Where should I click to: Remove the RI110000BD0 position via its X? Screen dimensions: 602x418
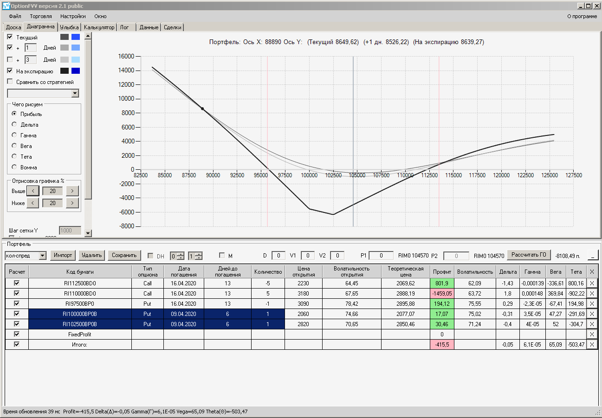(592, 293)
